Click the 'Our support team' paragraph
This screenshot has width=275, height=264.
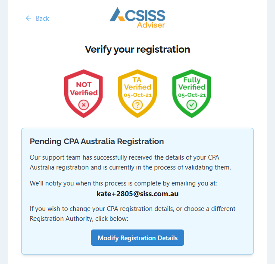[131, 162]
